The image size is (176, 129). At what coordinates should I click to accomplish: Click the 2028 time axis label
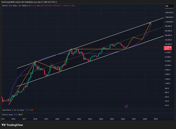tap(145, 119)
